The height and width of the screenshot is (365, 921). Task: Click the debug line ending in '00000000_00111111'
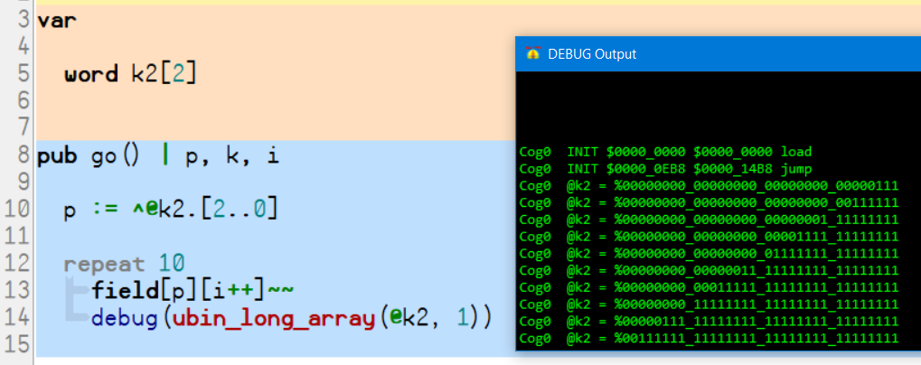(x=709, y=203)
